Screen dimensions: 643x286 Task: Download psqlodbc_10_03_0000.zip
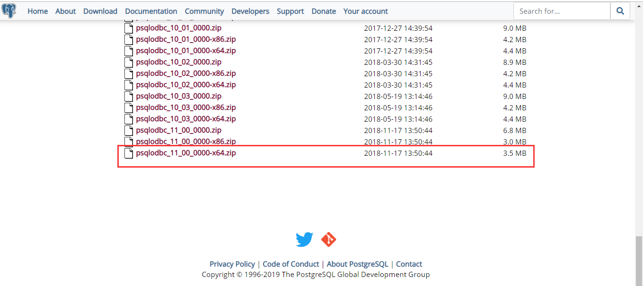tap(178, 96)
